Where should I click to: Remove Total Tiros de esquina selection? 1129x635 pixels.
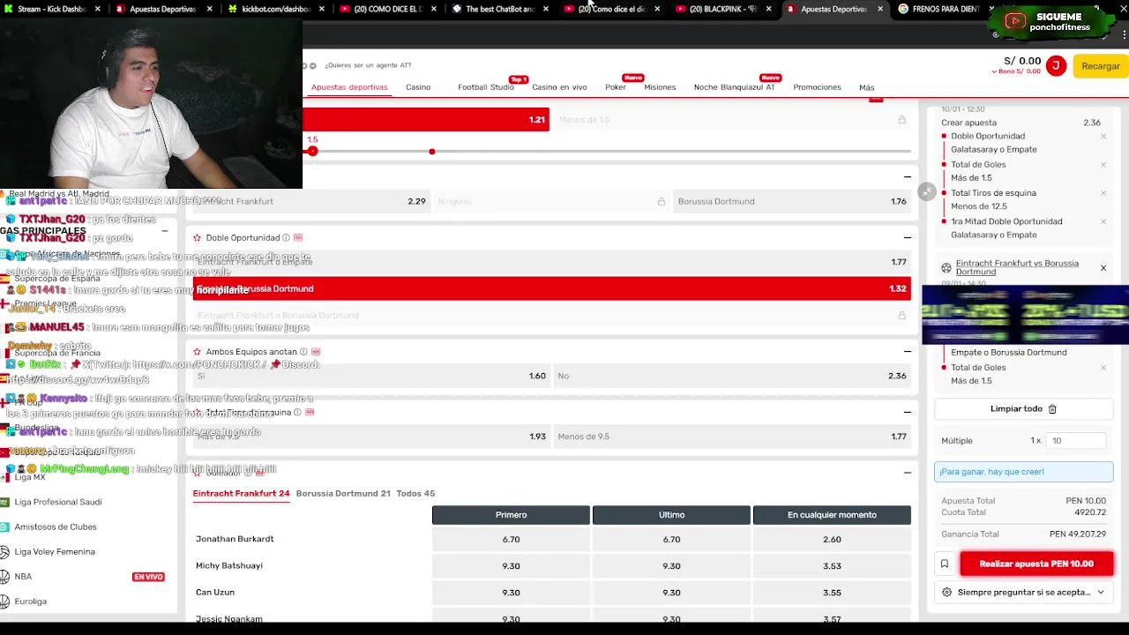1103,193
